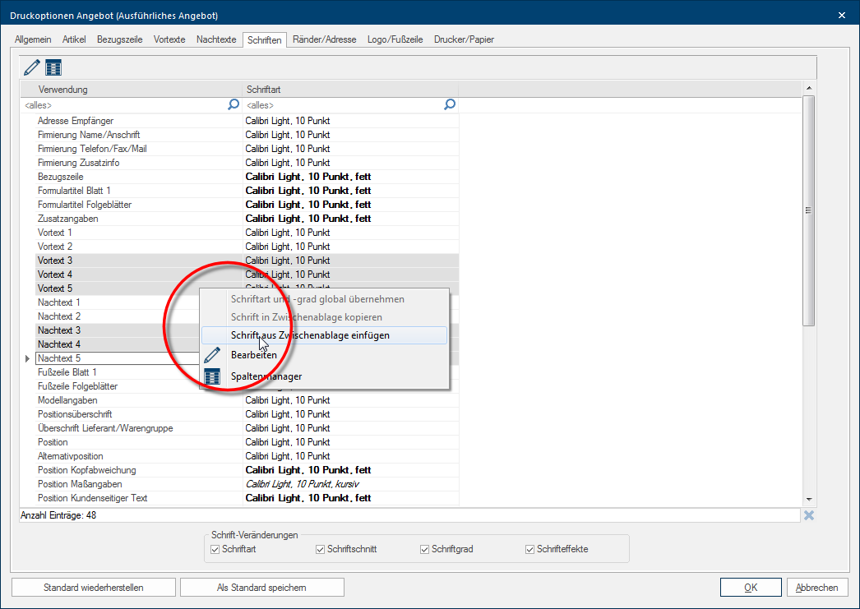Open the Drucker/Papier tab
The height and width of the screenshot is (609, 860).
[x=464, y=39]
